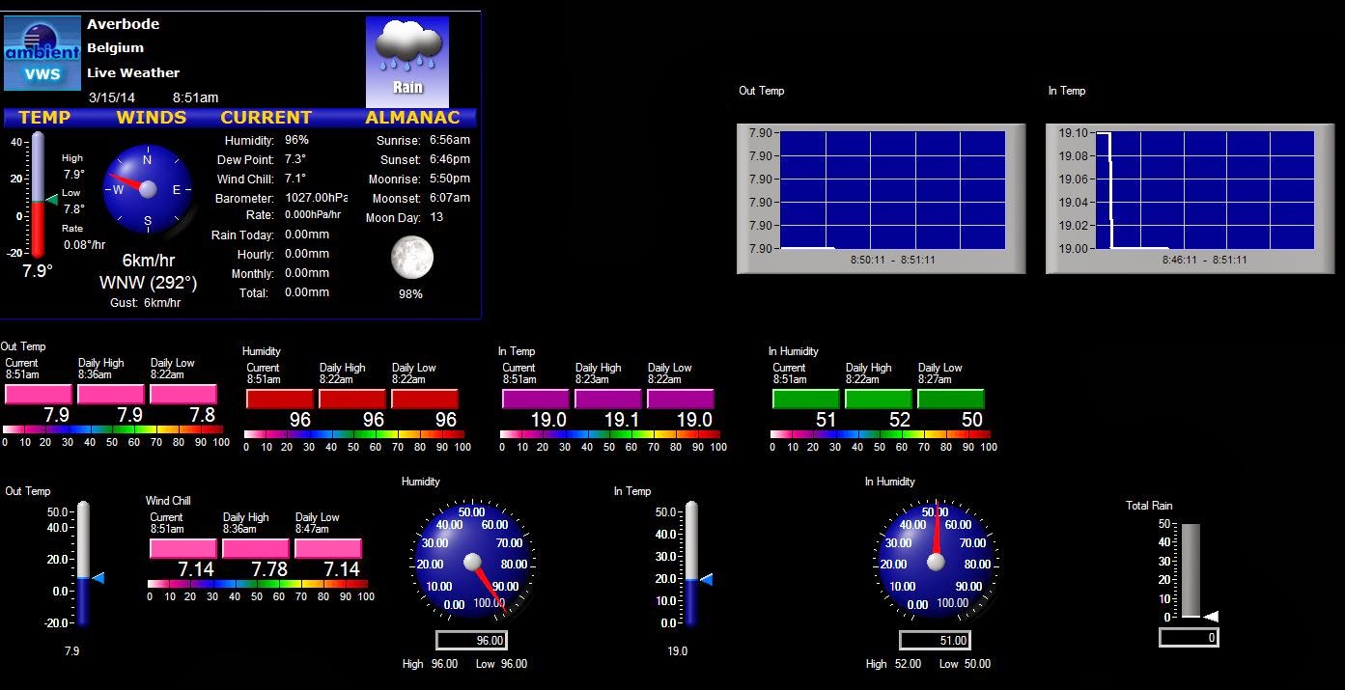Image resolution: width=1345 pixels, height=690 pixels.
Task: Click the Out Temp slider pointer arrow
Action: [x=98, y=578]
